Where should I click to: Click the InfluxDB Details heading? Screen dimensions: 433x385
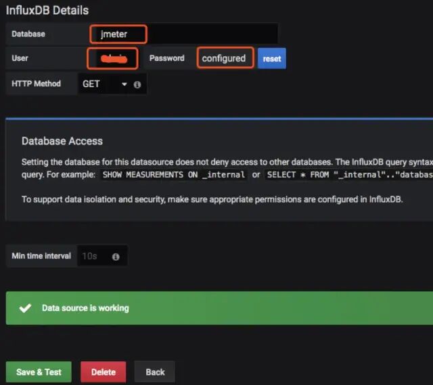click(x=47, y=10)
